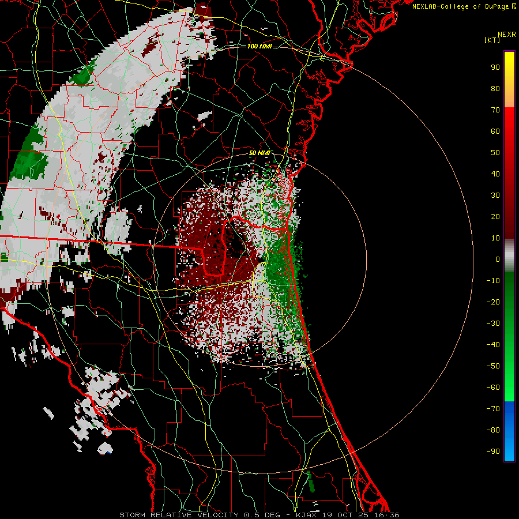Pick the blue band on the color bar

click(x=509, y=431)
